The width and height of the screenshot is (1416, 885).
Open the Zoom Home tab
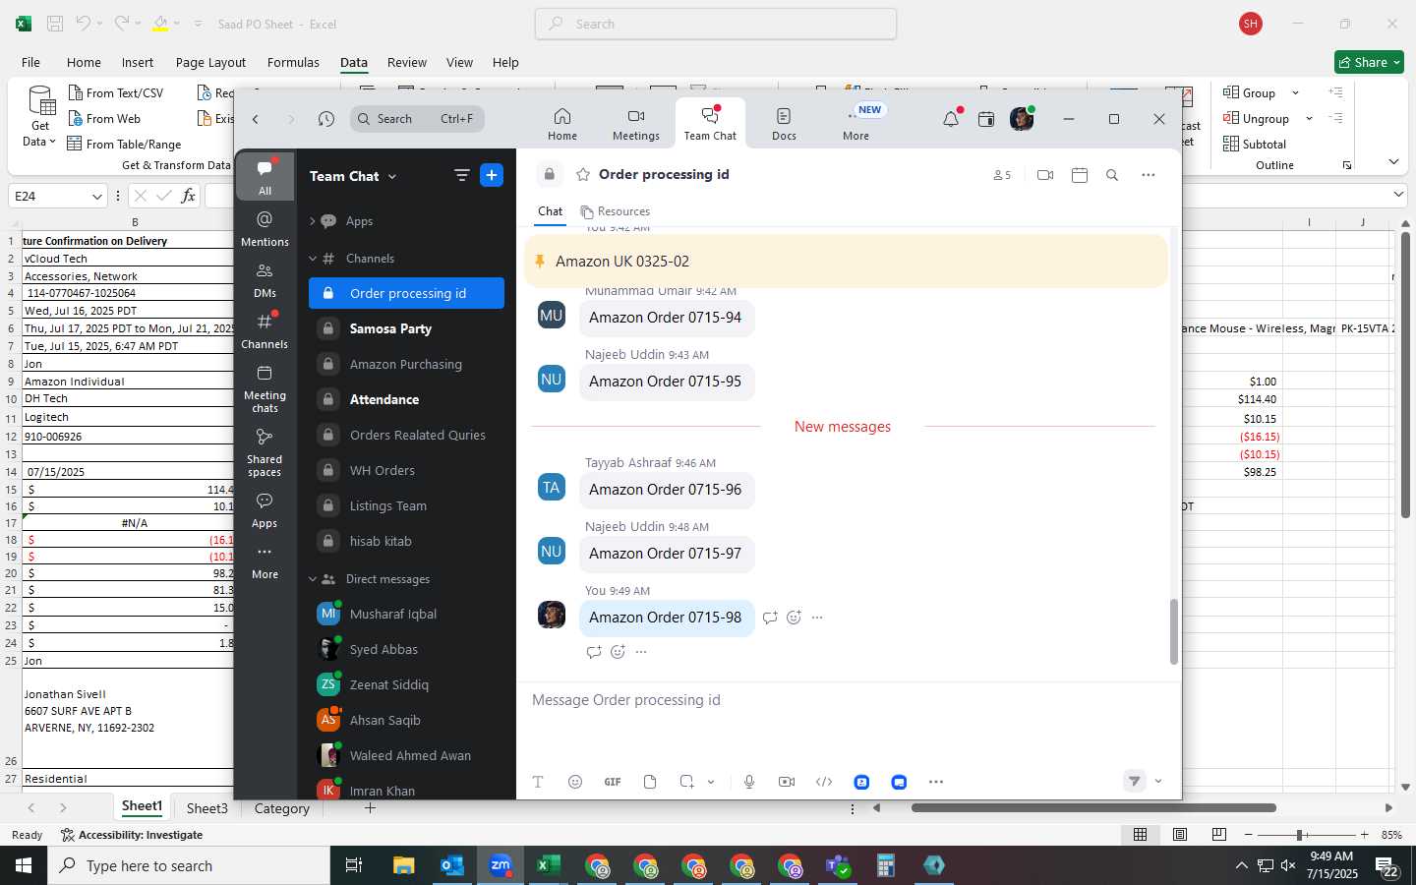(x=561, y=124)
